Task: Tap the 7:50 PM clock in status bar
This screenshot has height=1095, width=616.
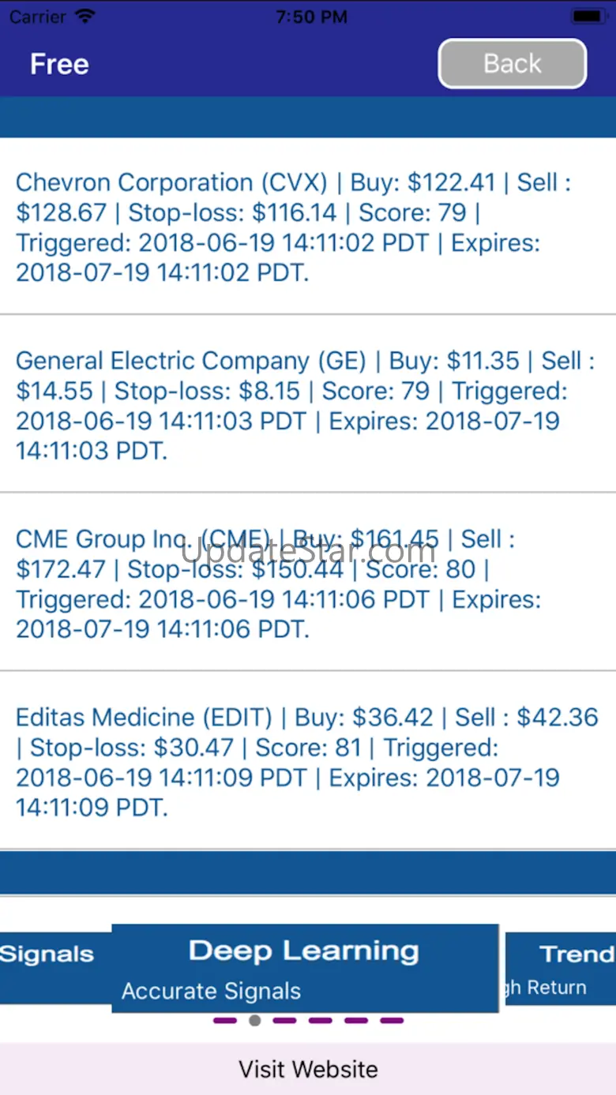Action: (x=311, y=17)
